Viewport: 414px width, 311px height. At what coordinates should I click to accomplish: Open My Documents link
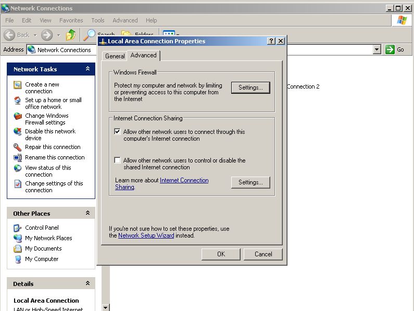(x=43, y=248)
